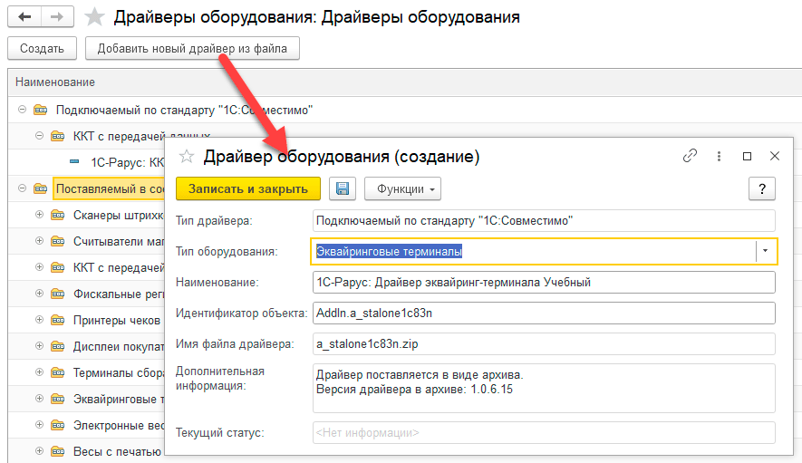Click folder icon of 'Дисплеи покупат...' row
Screen dimensions: 802x463
point(58,346)
